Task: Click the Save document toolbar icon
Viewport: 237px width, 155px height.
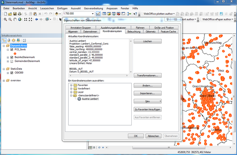Action: 15,14
